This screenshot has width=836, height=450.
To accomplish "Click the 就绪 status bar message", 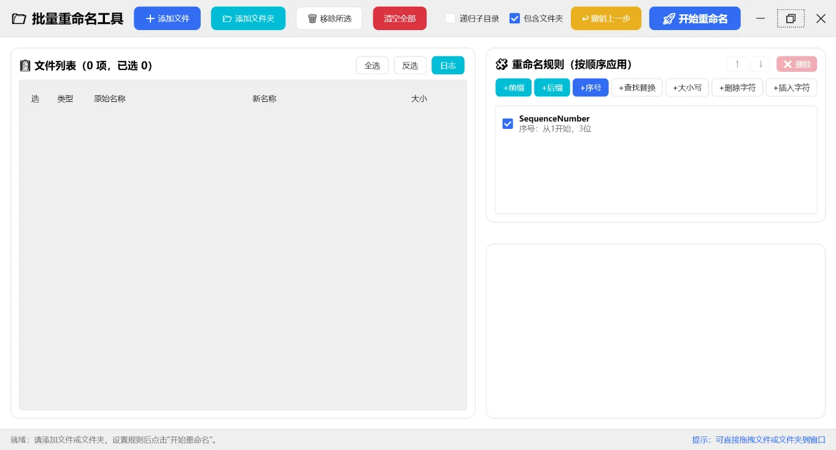I will click(x=115, y=440).
